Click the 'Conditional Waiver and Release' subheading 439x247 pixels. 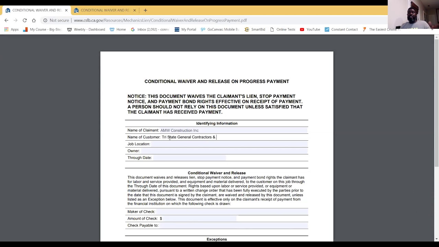(x=217, y=173)
